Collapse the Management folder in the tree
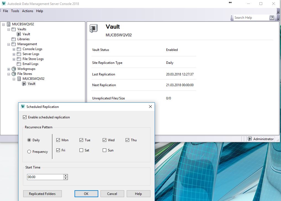Screen dimensions: 281x201 click(9, 44)
